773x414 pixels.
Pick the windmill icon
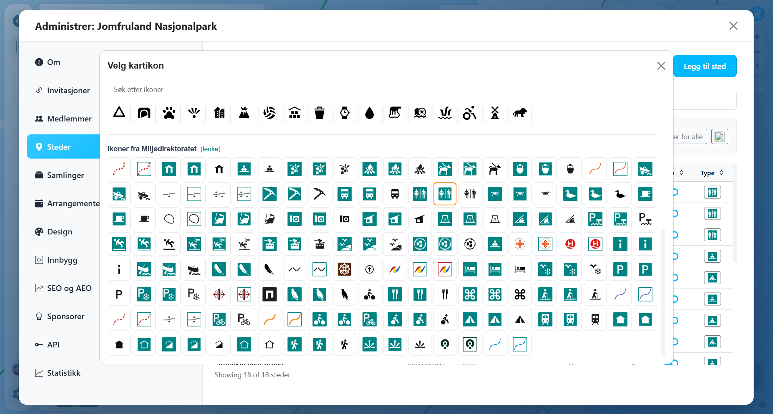coord(495,113)
